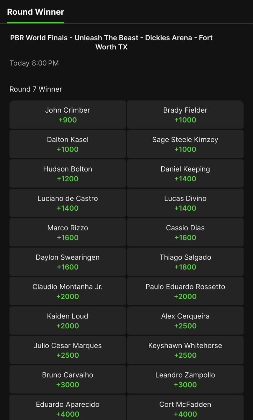Tap Kaiden Loud +2000 selection

68,321
